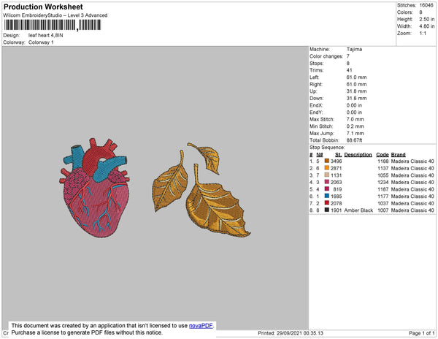The image size is (438, 339).
Task: Click the 'Production Worksheet' heading
Action: click(43, 7)
